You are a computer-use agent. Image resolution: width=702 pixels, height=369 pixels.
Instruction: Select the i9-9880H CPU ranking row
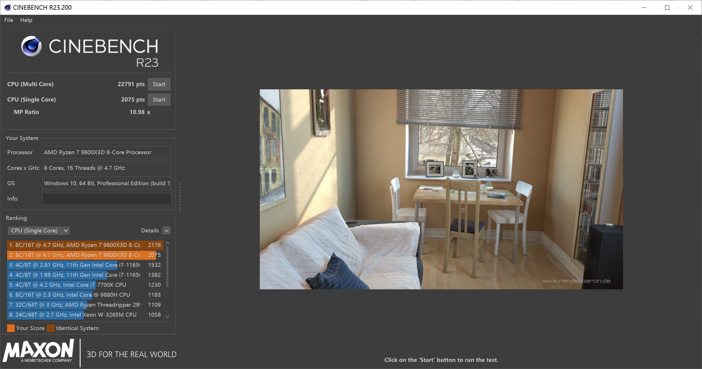pyautogui.click(x=85, y=295)
